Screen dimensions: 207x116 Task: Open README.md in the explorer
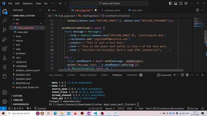coord(27,83)
